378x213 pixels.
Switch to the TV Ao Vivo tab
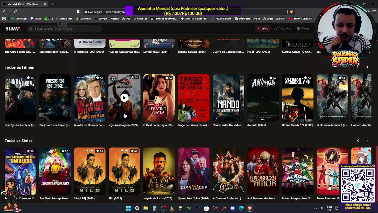click(283, 29)
